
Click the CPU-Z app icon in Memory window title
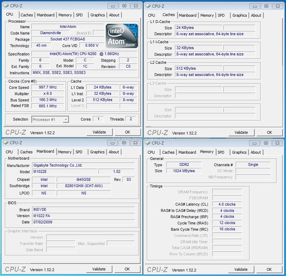pyautogui.click(x=148, y=143)
